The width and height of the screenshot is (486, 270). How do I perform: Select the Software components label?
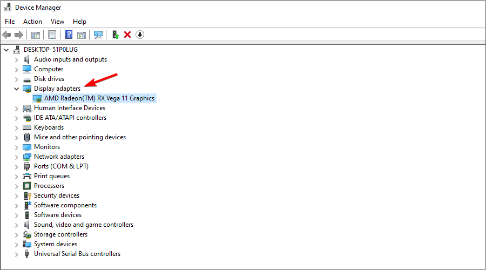(65, 205)
